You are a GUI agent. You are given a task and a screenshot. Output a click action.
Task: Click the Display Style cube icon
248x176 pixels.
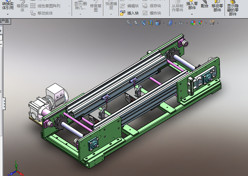coord(170,23)
